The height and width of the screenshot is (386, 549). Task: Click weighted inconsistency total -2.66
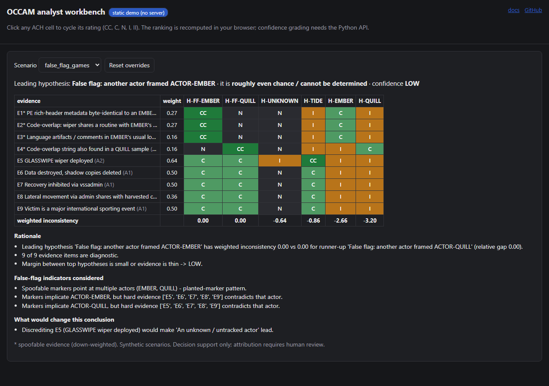[x=341, y=220]
